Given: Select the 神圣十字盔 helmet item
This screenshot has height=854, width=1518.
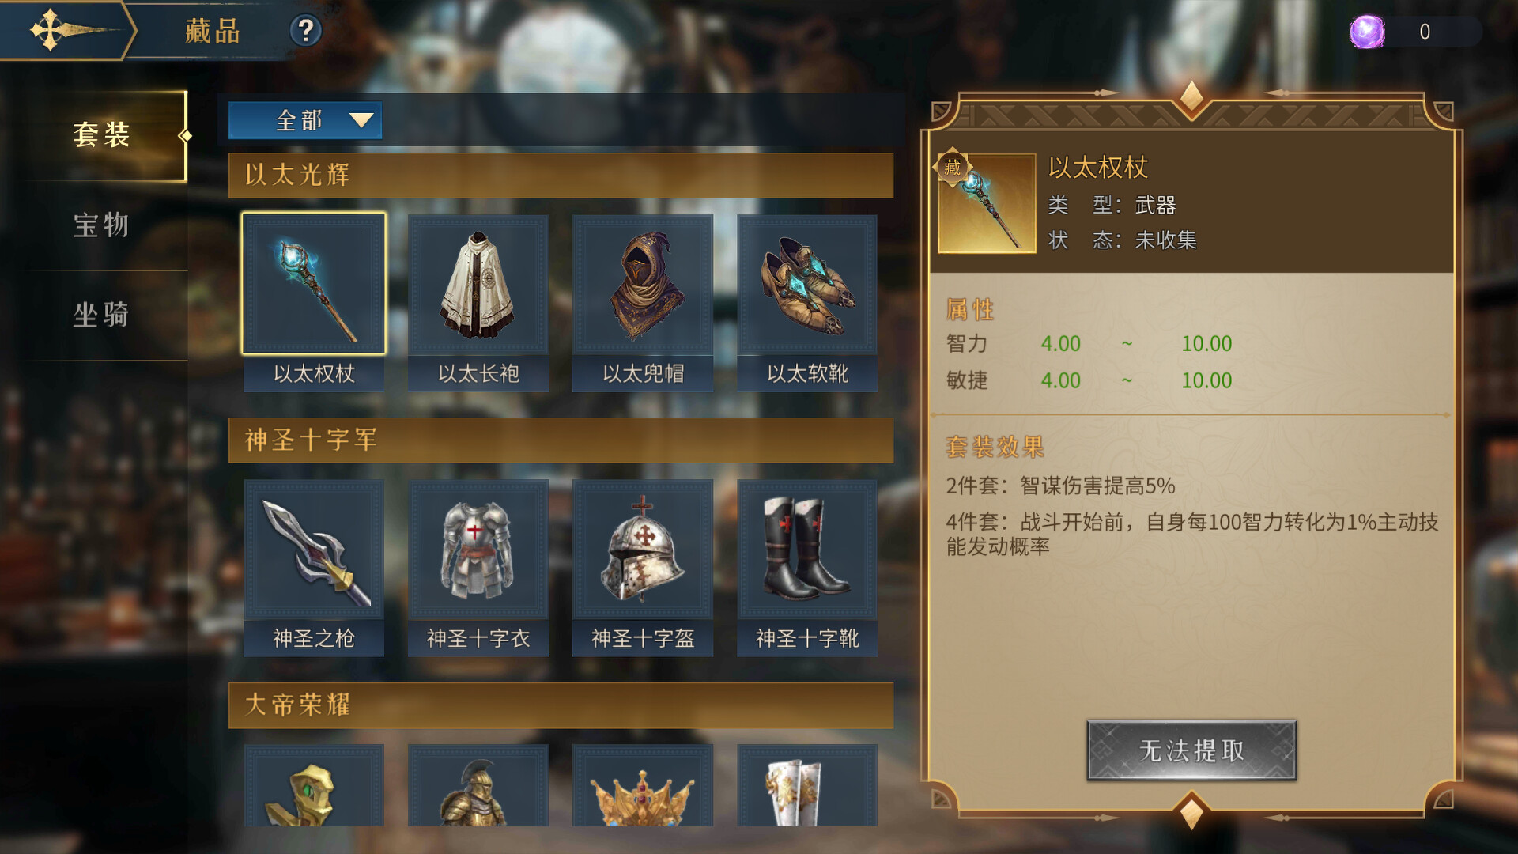Looking at the screenshot, I should (643, 567).
